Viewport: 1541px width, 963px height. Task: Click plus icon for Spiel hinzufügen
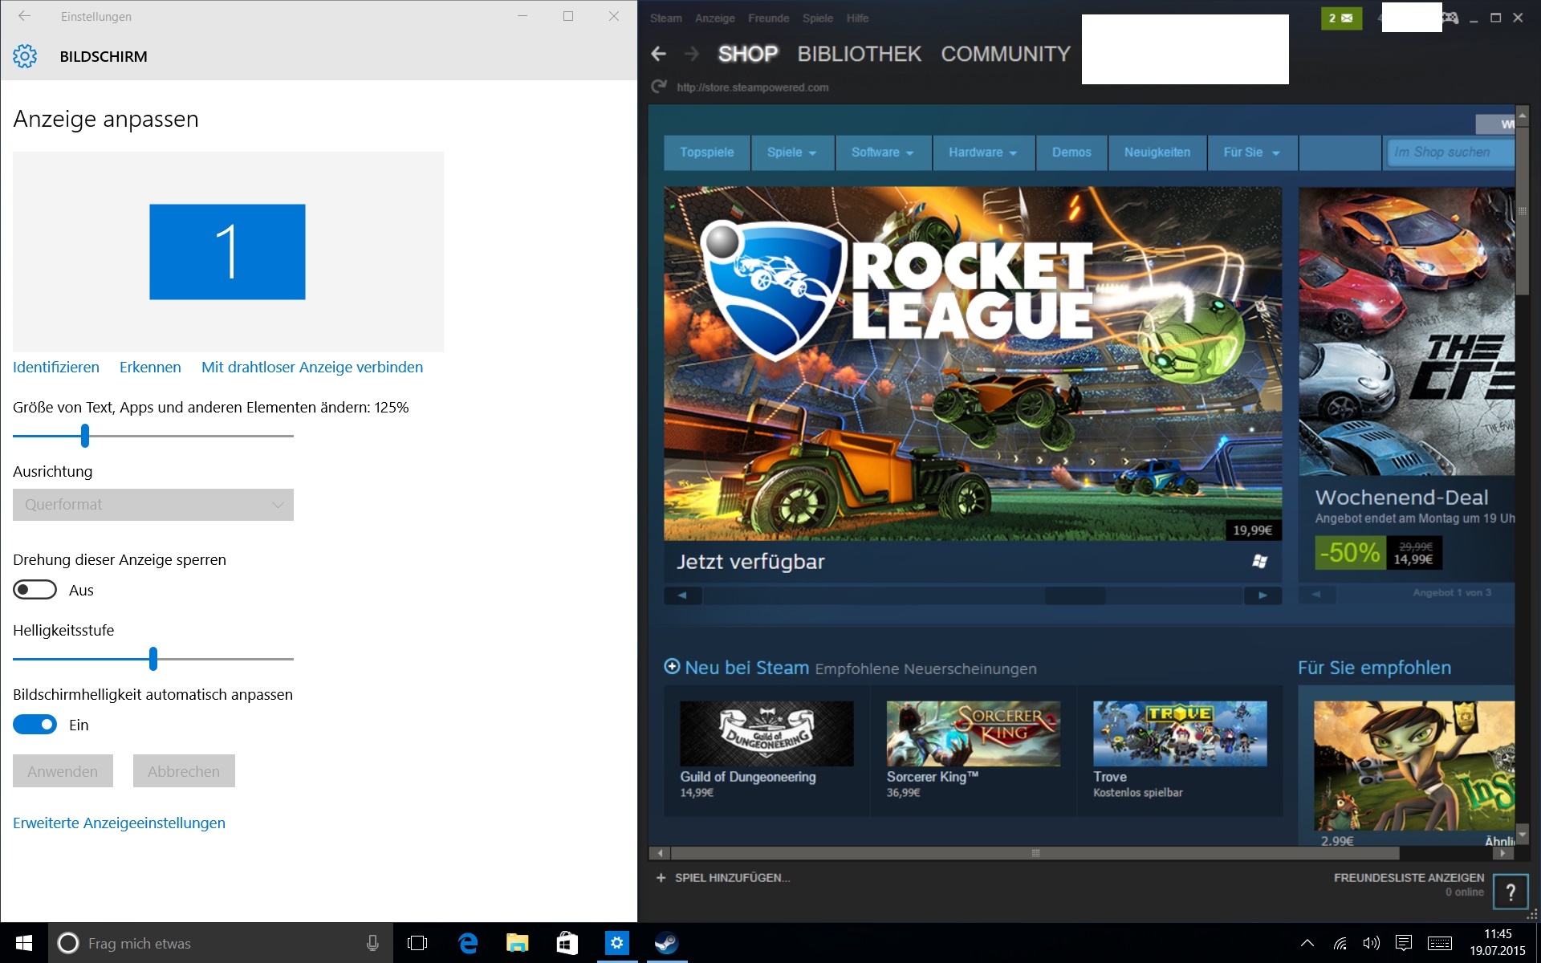661,878
